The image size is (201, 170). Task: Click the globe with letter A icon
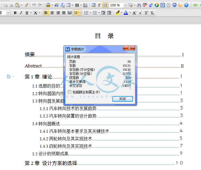(x=151, y=5)
